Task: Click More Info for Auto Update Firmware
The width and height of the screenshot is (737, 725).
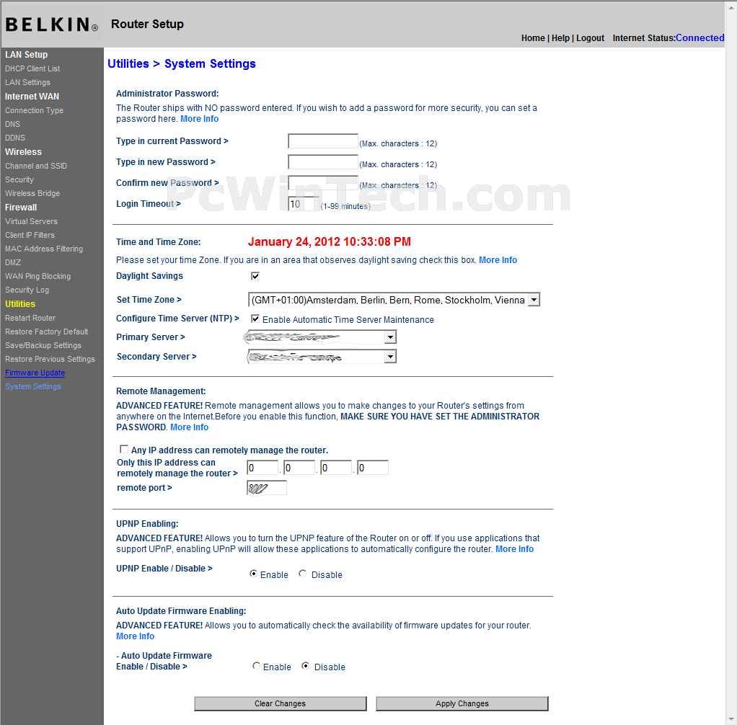Action: 136,636
